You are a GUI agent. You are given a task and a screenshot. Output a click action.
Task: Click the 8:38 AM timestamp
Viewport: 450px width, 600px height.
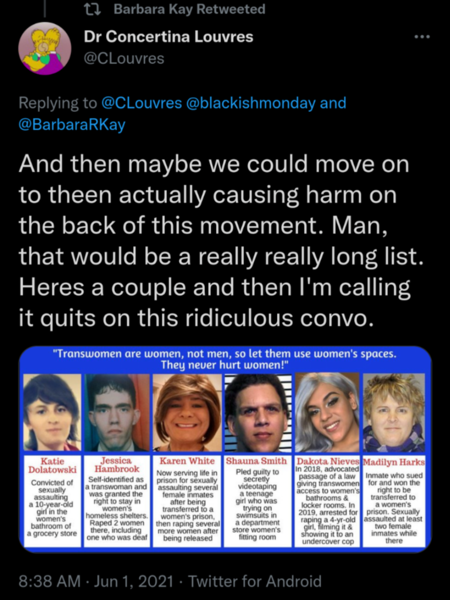(x=50, y=581)
